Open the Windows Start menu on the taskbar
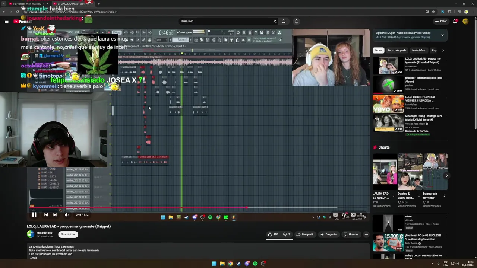The width and height of the screenshot is (477, 268). [214, 264]
